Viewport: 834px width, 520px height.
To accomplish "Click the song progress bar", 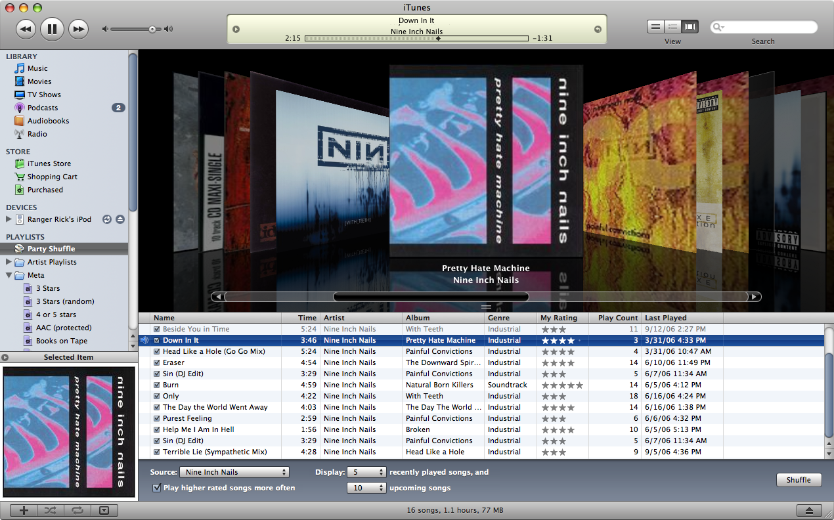I will [x=416, y=39].
